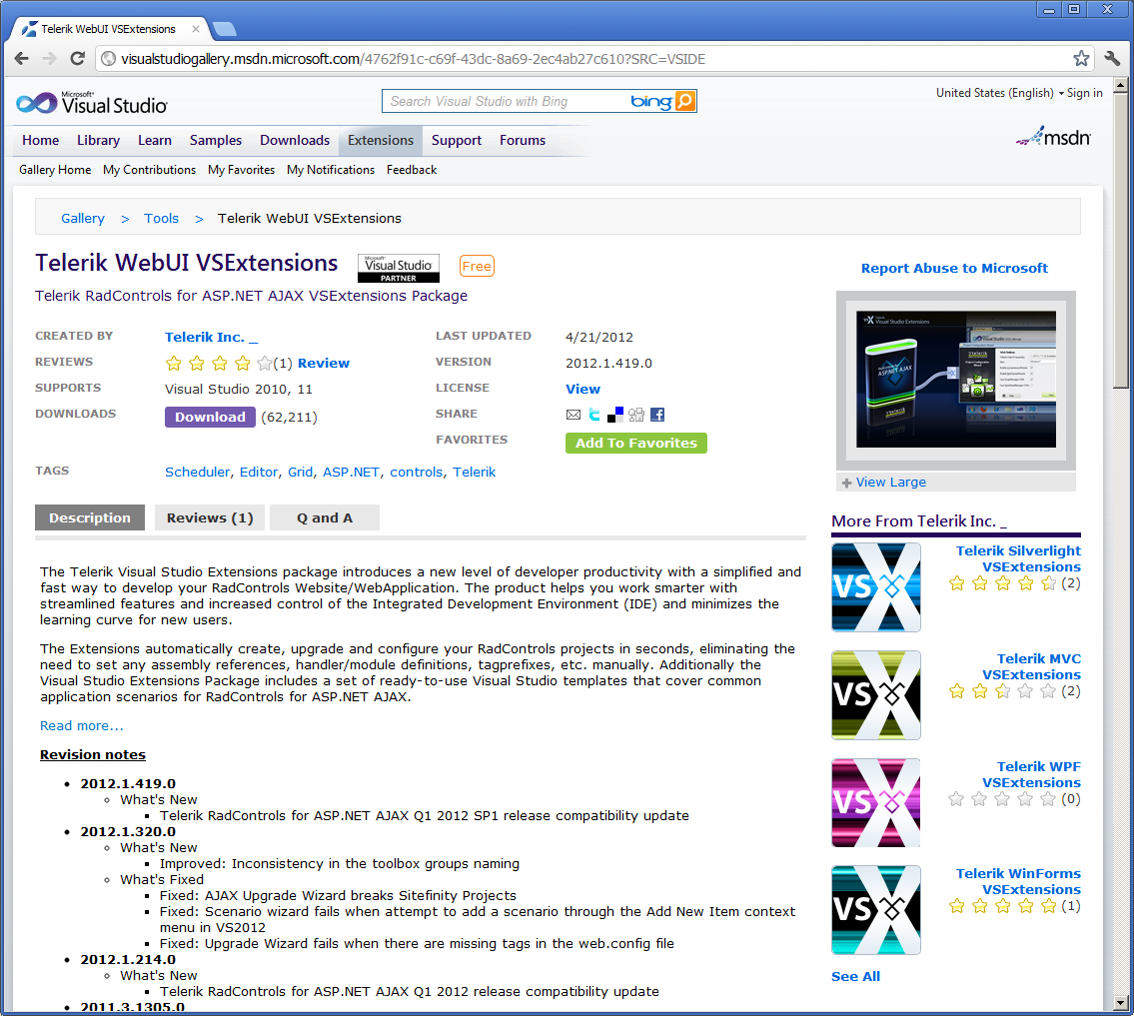The image size is (1134, 1016).
Task: Click the Read more... link
Action: click(x=82, y=726)
